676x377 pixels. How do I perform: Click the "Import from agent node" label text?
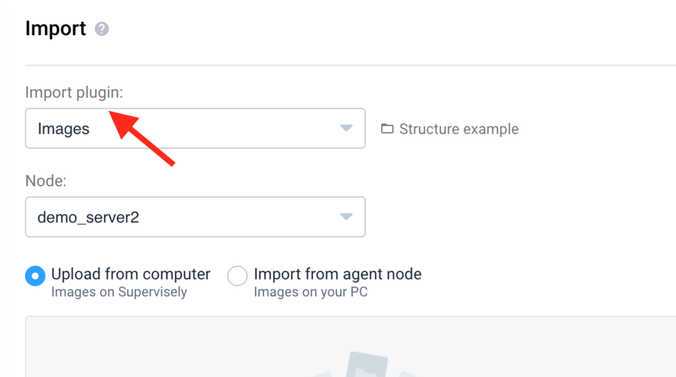(x=337, y=274)
